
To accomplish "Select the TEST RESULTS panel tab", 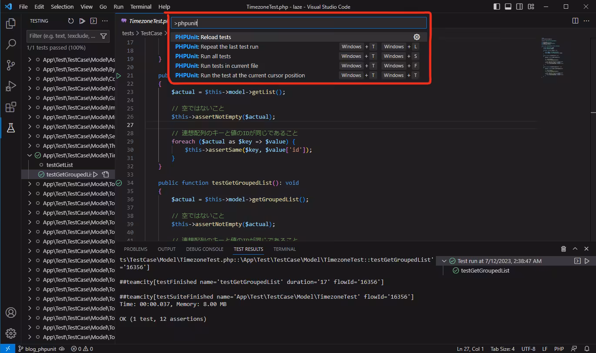I will (x=248, y=249).
